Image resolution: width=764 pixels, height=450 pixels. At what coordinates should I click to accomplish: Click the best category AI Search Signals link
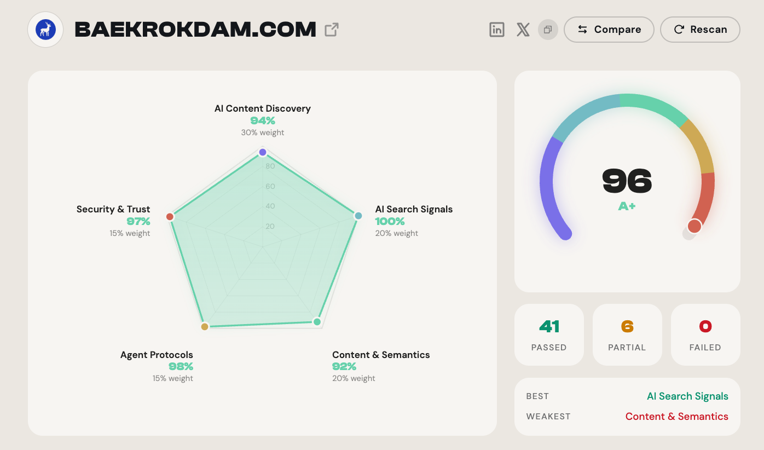pyautogui.click(x=687, y=396)
